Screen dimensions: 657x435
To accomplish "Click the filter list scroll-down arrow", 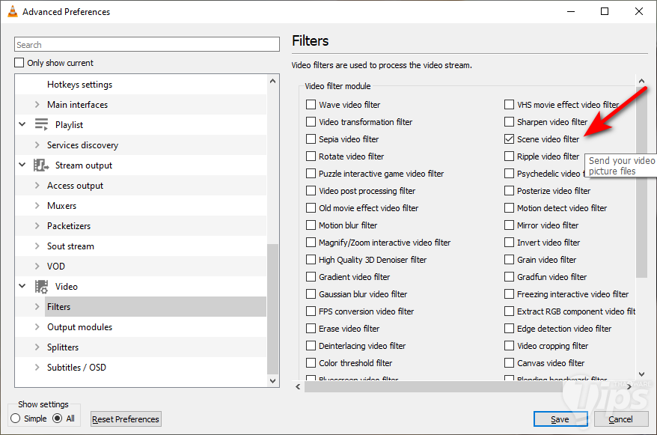I will click(641, 374).
